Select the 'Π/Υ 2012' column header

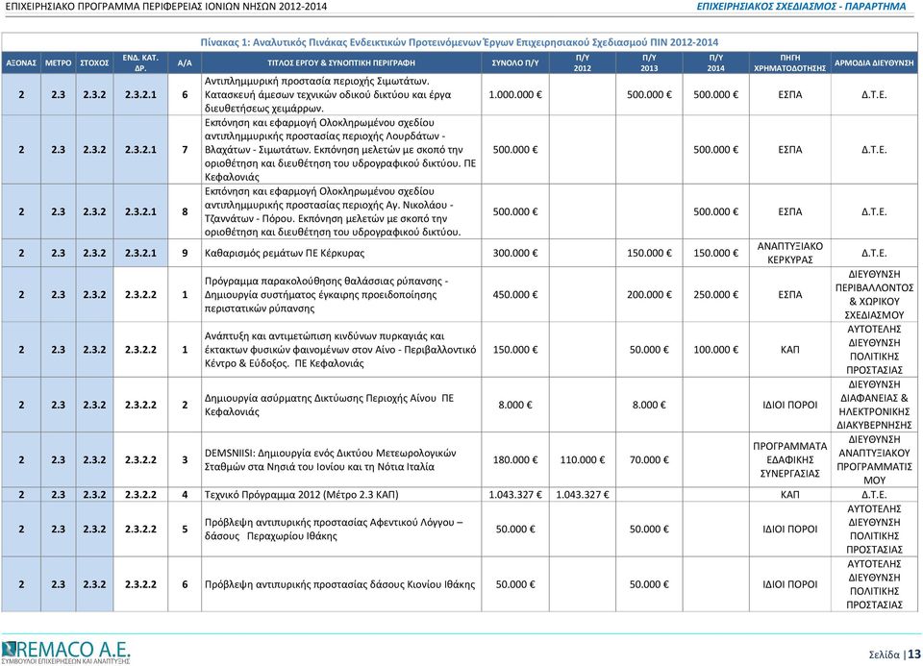coord(583,63)
